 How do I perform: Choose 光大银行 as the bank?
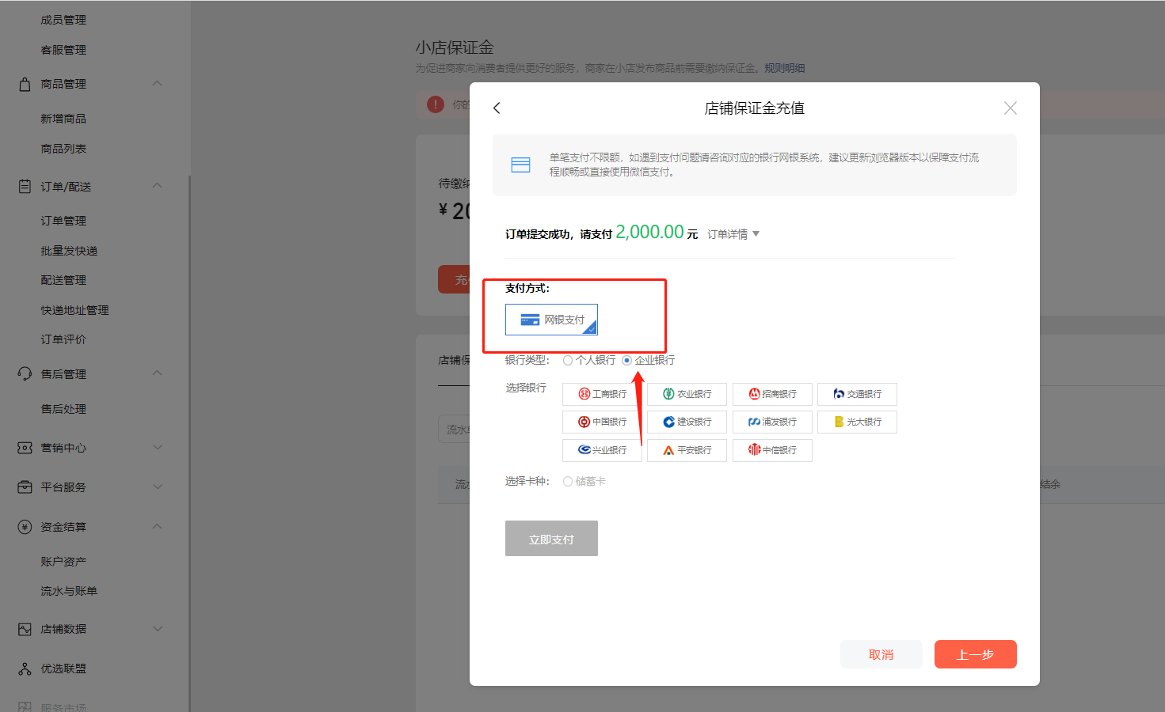(857, 422)
